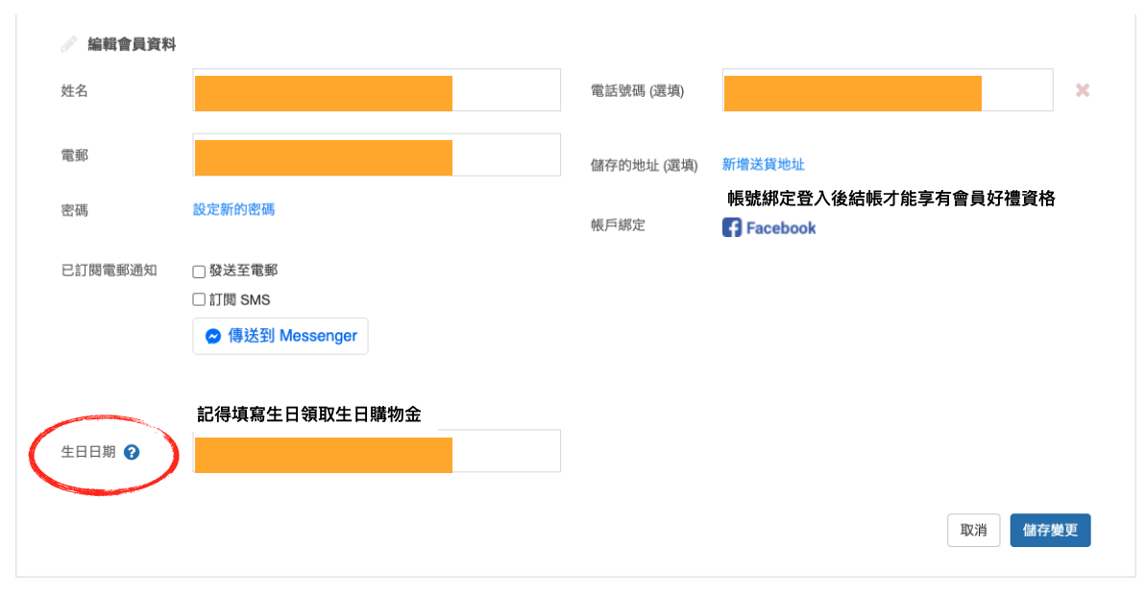Remove the phone number with the X icon
Image resolution: width=1146 pixels, height=593 pixels.
tap(1082, 90)
